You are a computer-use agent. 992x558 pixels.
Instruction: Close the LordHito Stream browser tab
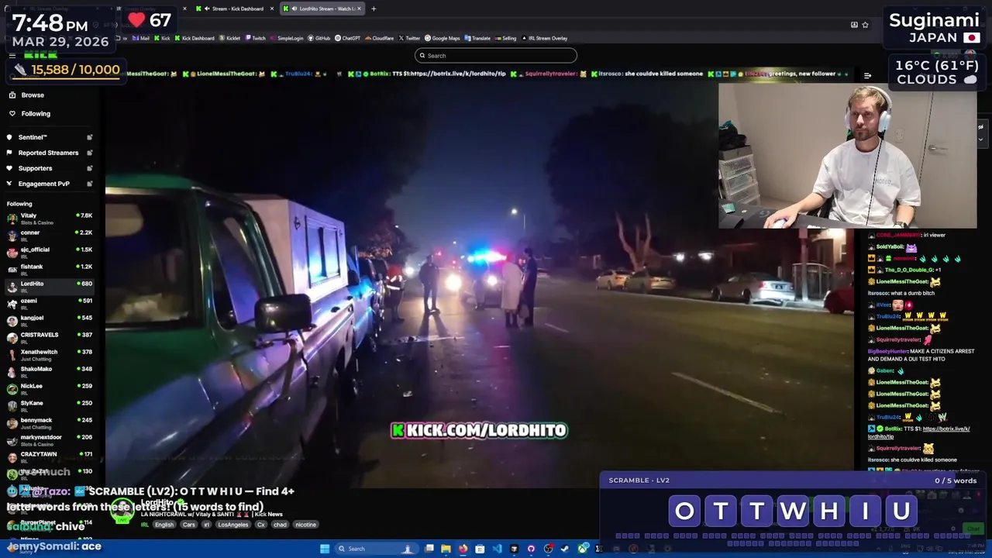click(359, 9)
